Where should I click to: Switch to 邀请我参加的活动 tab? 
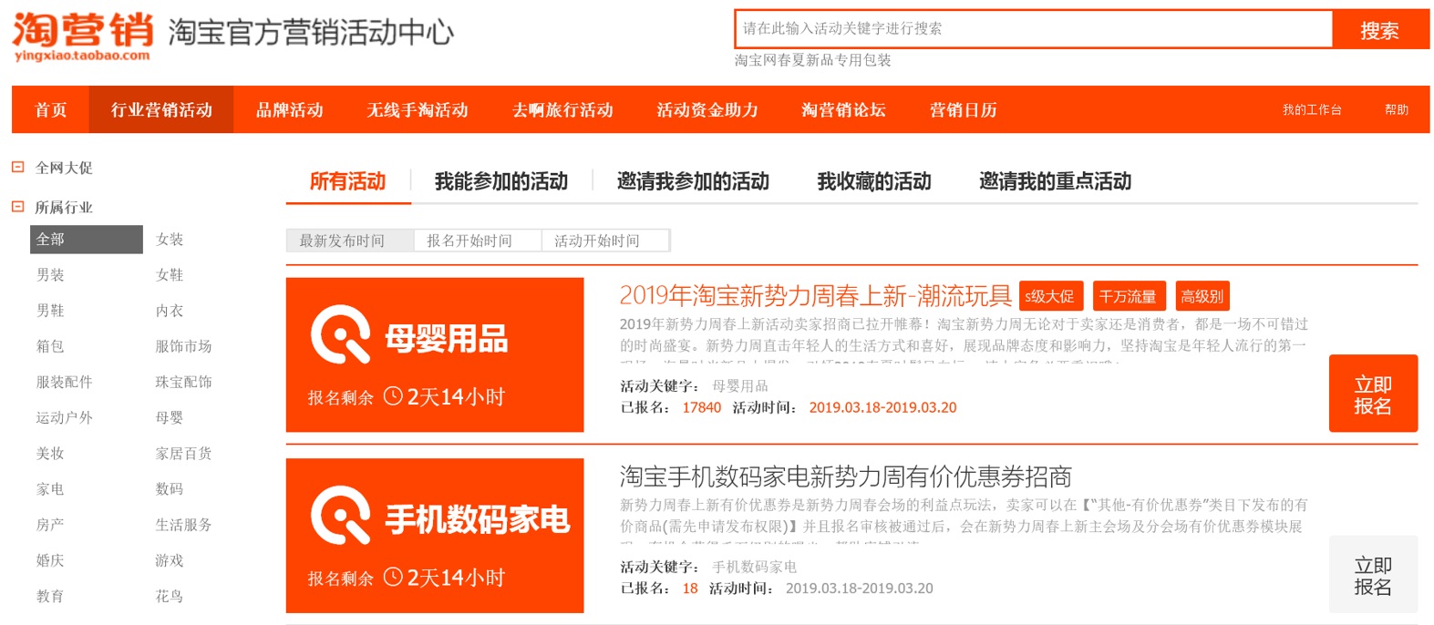point(693,181)
